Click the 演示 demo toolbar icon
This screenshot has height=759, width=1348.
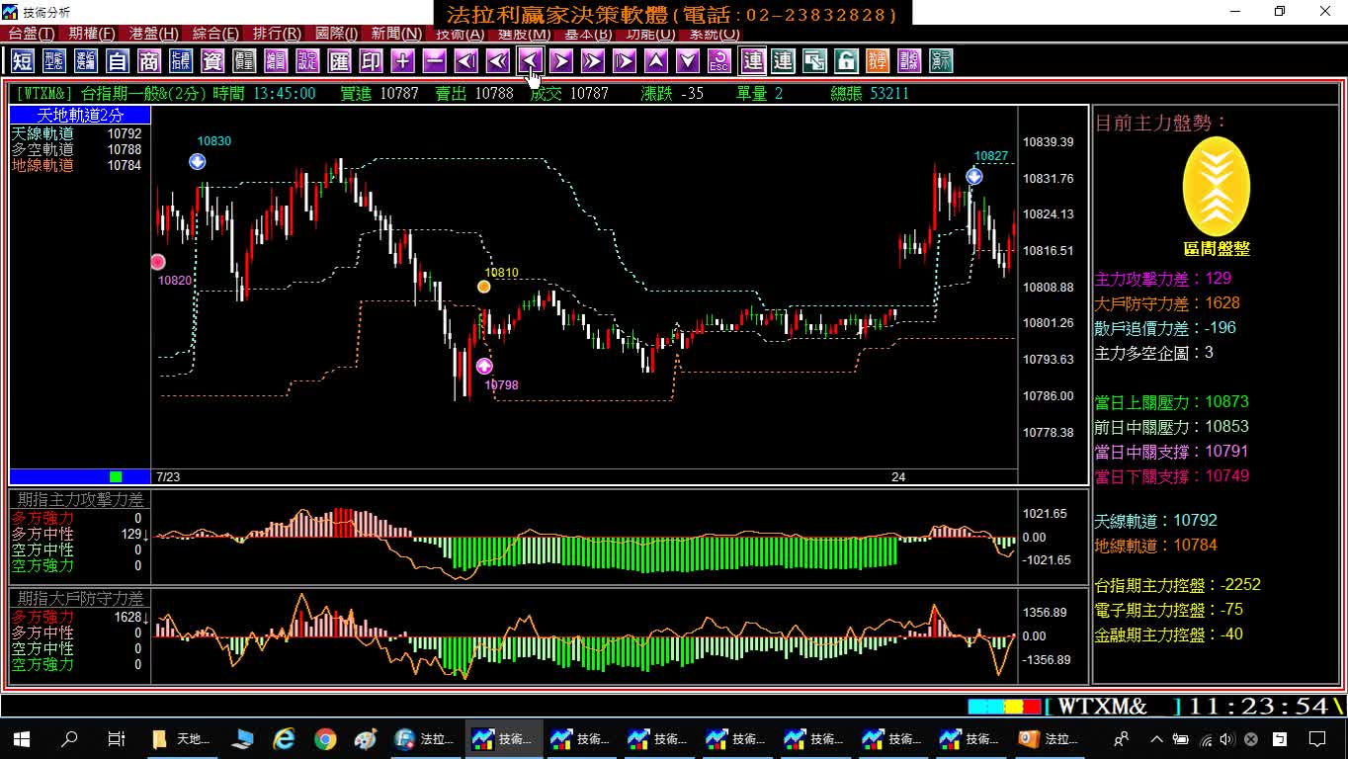(941, 61)
